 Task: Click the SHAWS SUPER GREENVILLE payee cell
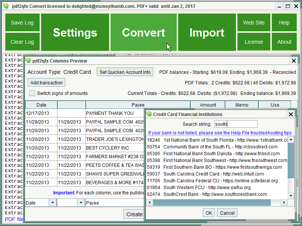pyautogui.click(x=115, y=174)
